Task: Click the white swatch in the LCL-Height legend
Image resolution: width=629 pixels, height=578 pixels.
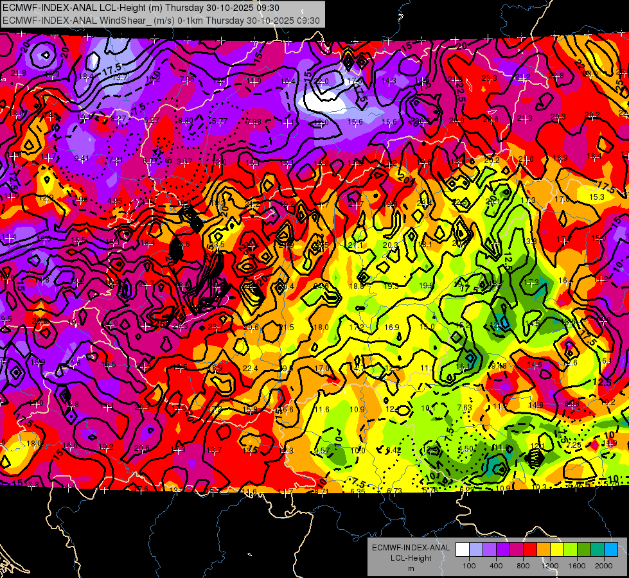Action: click(463, 550)
